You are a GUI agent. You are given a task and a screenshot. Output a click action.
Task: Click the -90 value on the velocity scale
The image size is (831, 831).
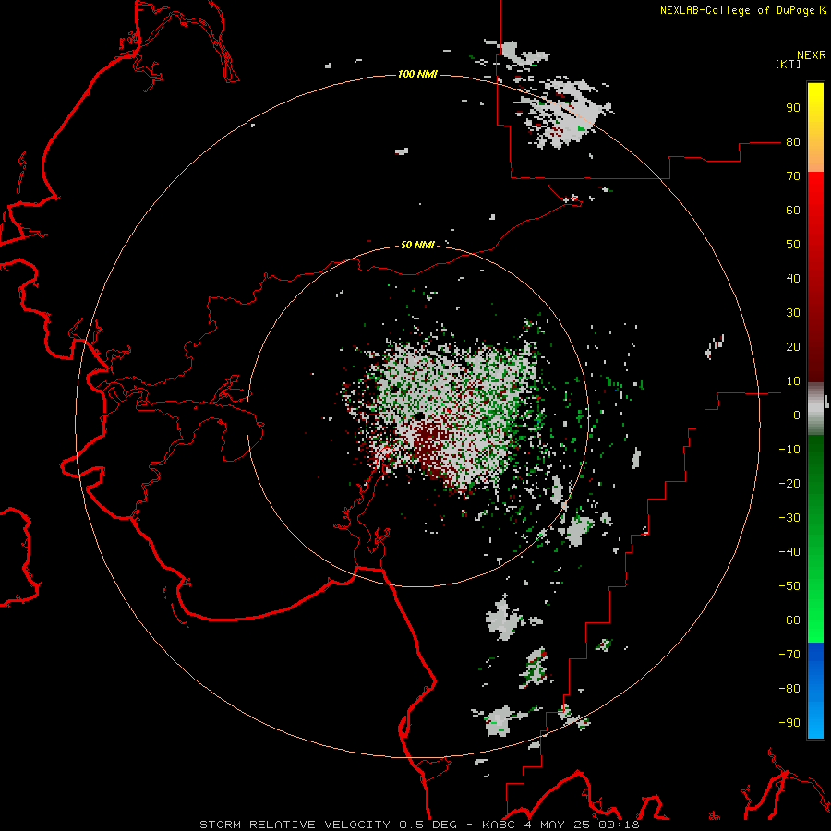coord(789,723)
